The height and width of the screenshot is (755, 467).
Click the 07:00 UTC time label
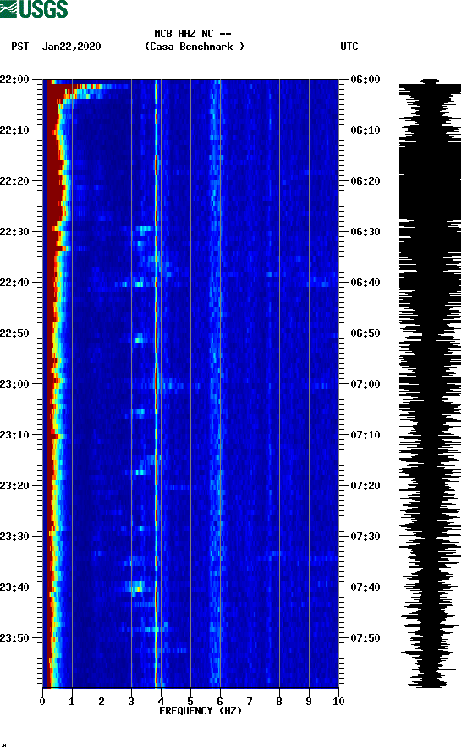365,384
